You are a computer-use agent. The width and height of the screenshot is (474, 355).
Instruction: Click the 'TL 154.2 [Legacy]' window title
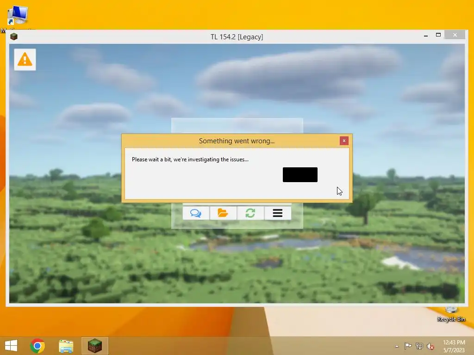point(237,37)
